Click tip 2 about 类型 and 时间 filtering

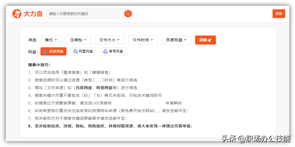(x=83, y=80)
